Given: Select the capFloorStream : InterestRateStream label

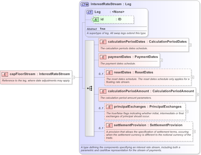Looking at the screenshot, I should coord(40,74).
